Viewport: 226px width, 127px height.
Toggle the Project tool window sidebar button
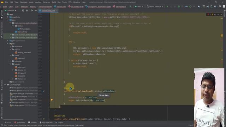(2, 14)
